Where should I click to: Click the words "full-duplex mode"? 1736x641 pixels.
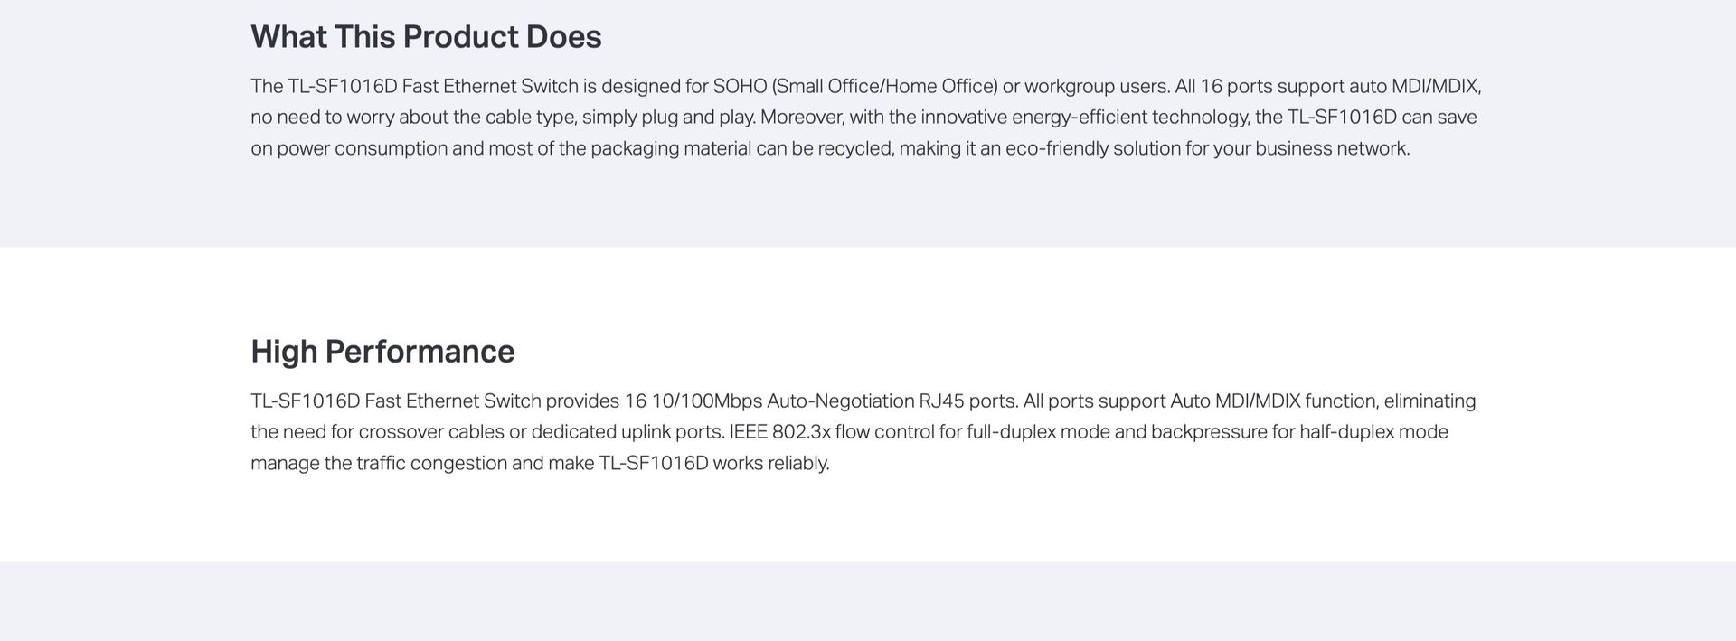click(1038, 432)
